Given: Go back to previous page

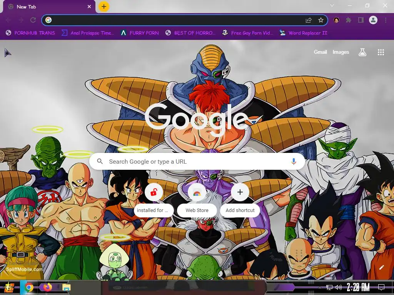Looking at the screenshot, I should [8, 20].
